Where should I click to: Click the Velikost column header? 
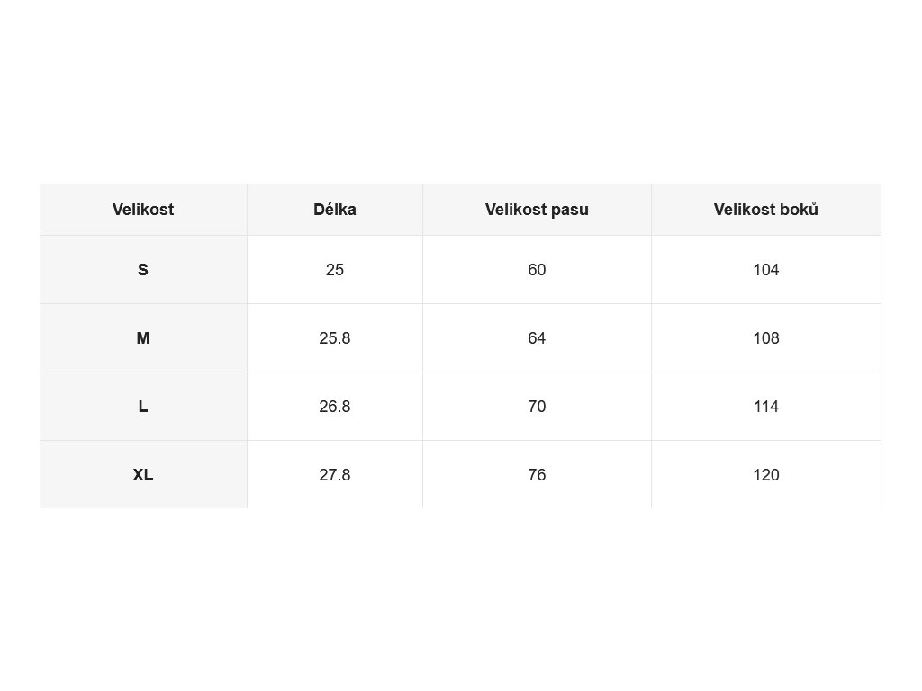(143, 210)
